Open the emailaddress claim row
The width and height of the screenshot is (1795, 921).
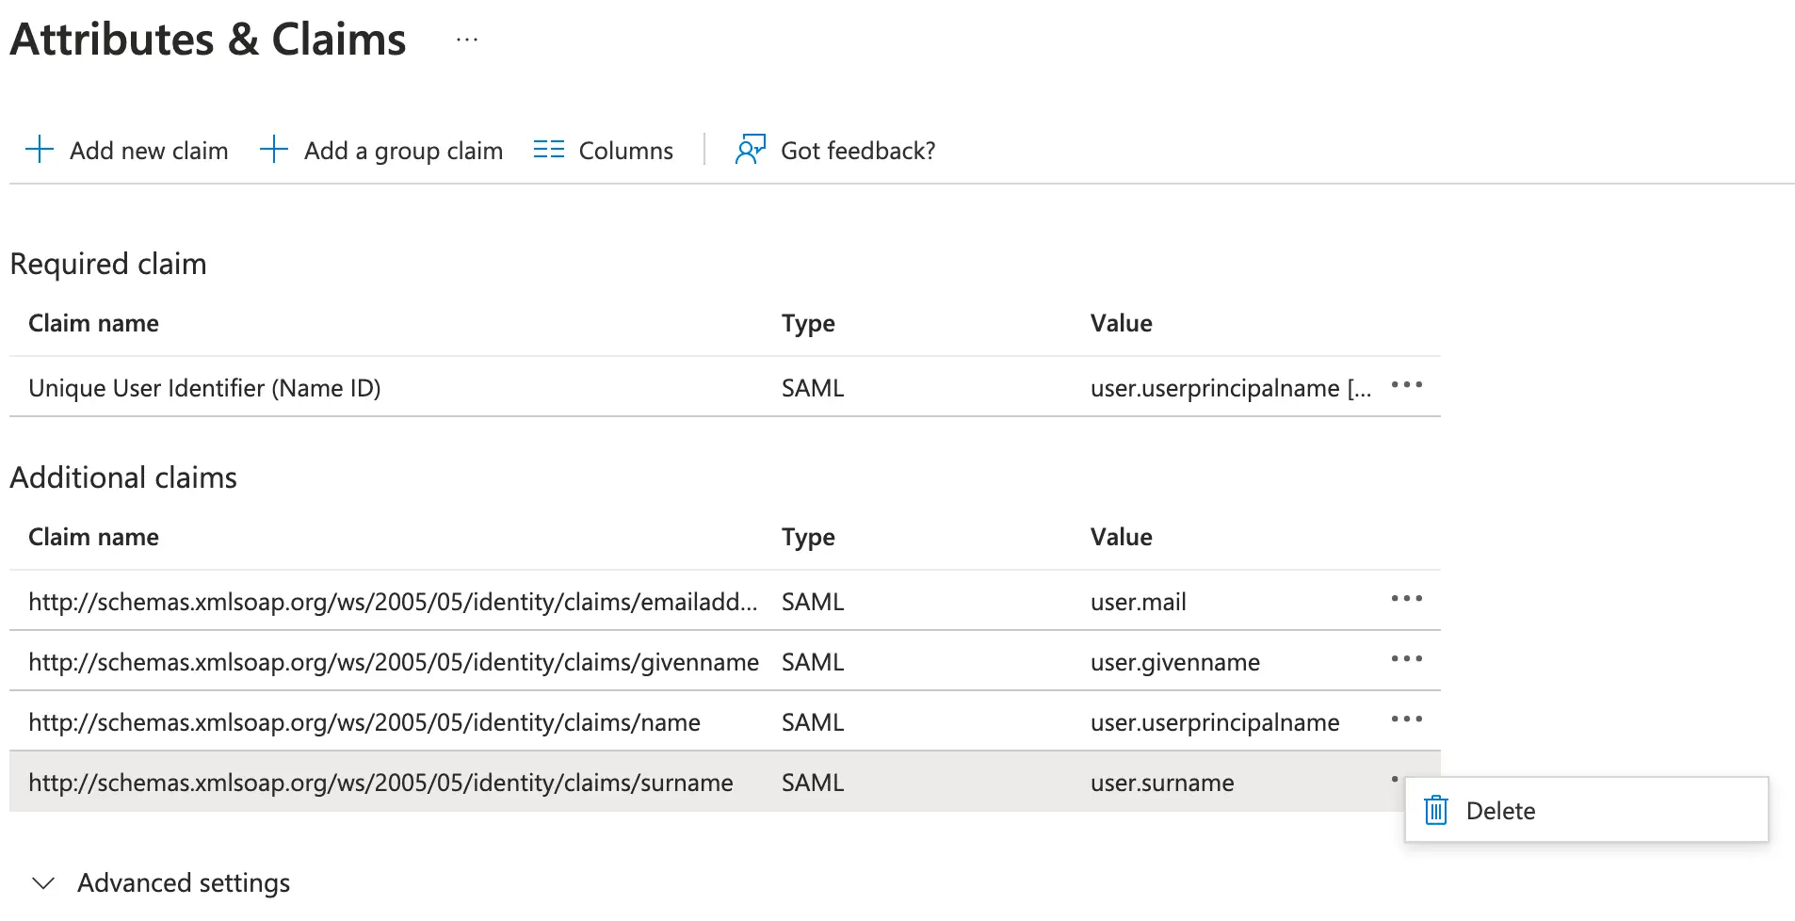(392, 602)
